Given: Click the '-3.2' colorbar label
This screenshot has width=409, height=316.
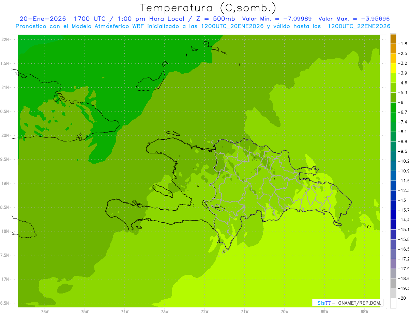Looking at the screenshot, I should tap(403, 63).
